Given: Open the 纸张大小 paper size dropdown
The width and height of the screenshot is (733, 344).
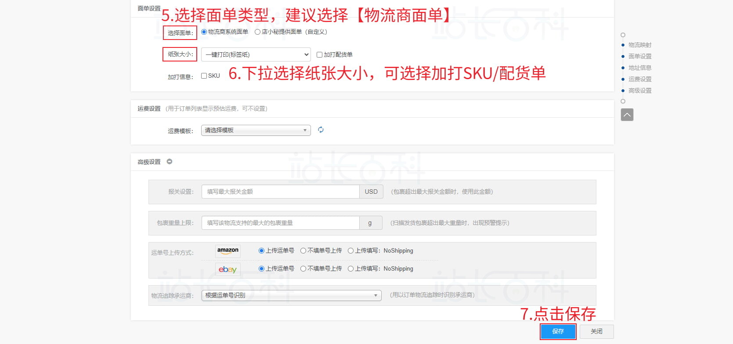Looking at the screenshot, I should (256, 54).
